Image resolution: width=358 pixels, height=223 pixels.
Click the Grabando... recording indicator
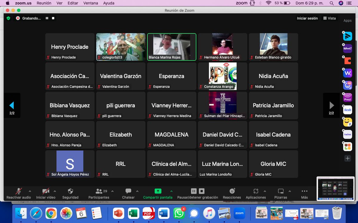tap(29, 18)
